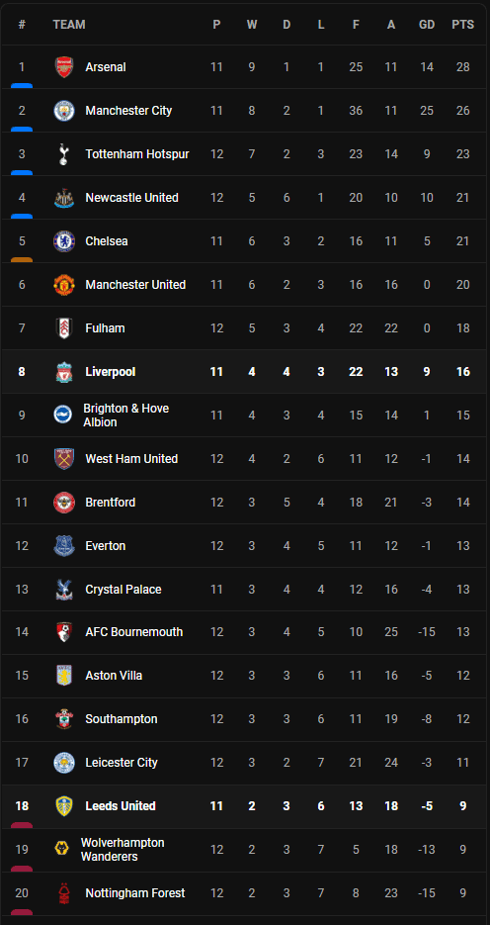Click the West Ham United name
Screen dimensions: 490x925
click(x=131, y=458)
